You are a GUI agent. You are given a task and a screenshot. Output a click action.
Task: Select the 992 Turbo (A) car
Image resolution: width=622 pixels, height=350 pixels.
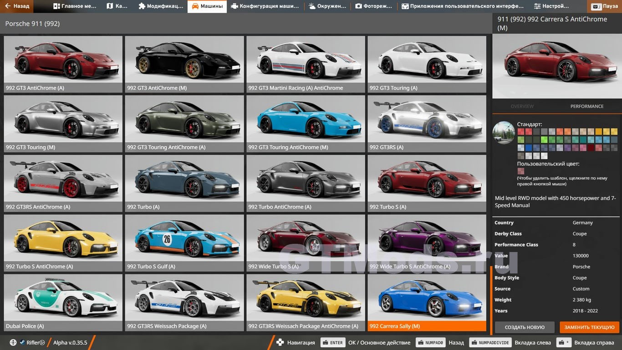(184, 184)
